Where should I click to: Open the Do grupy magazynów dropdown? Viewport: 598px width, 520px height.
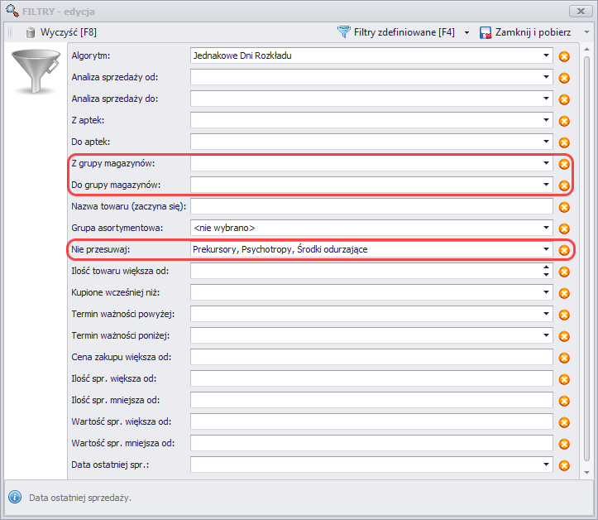coord(546,185)
